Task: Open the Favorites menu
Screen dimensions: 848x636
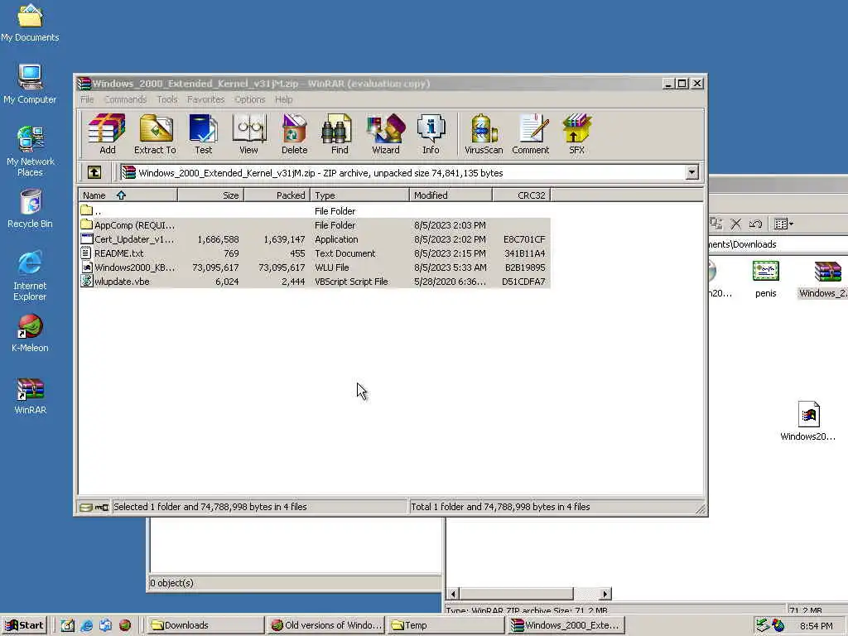Action: point(205,99)
